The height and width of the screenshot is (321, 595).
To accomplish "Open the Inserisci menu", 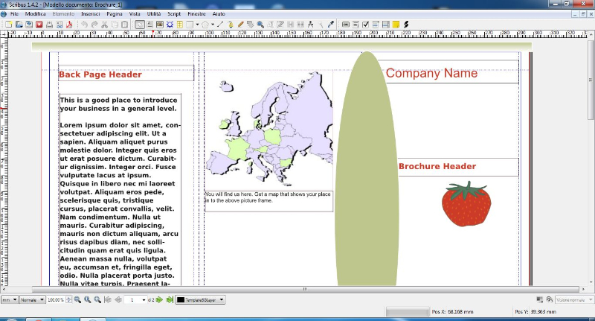I will [90, 14].
